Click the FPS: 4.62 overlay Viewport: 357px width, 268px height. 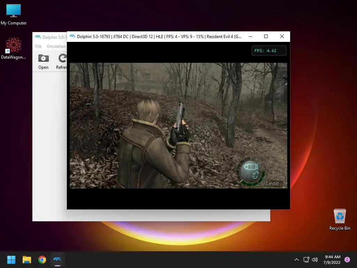coord(269,51)
